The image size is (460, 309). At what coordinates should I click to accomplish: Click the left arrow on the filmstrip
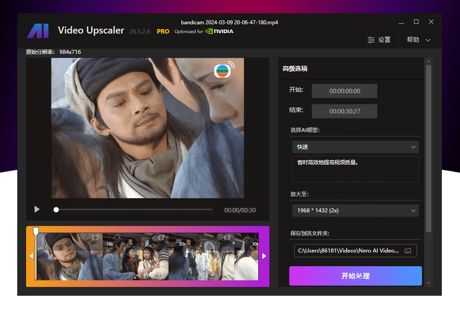[x=31, y=256]
